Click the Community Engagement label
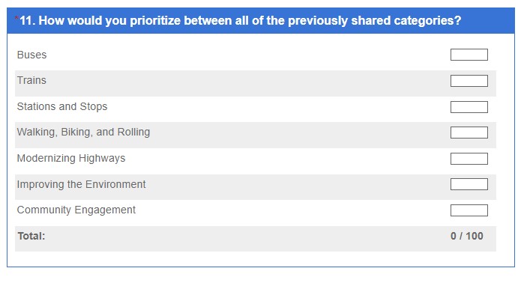Screen dimensions: 521x283 pyautogui.click(x=76, y=210)
